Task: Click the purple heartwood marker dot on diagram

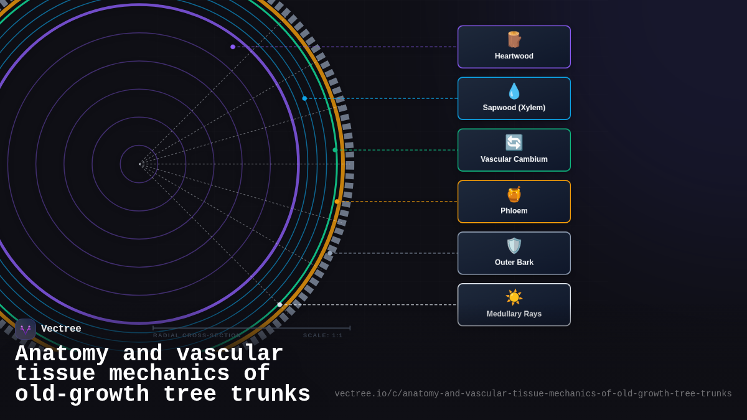Action: [233, 47]
